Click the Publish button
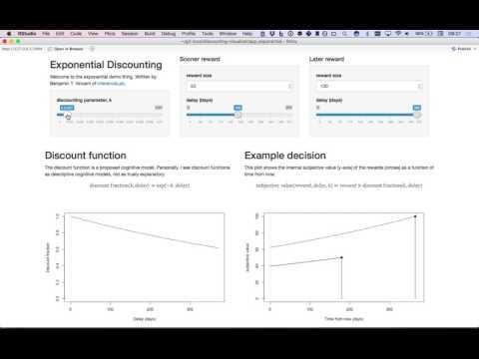The height and width of the screenshot is (359, 479). 462,49
